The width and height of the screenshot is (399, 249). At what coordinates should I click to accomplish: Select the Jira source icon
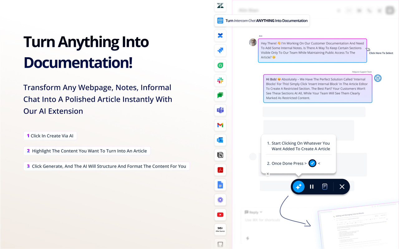point(220,50)
